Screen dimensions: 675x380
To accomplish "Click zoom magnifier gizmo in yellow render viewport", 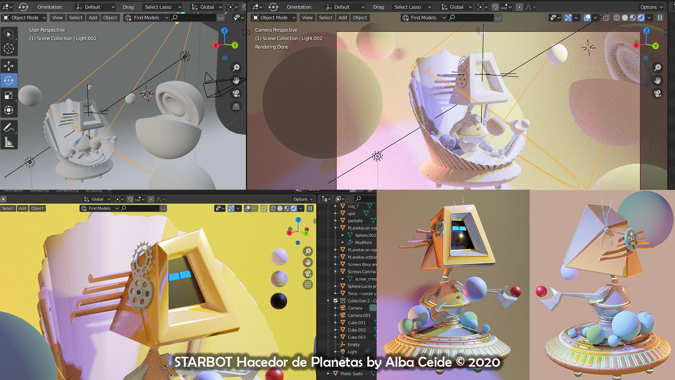I will coord(308,251).
